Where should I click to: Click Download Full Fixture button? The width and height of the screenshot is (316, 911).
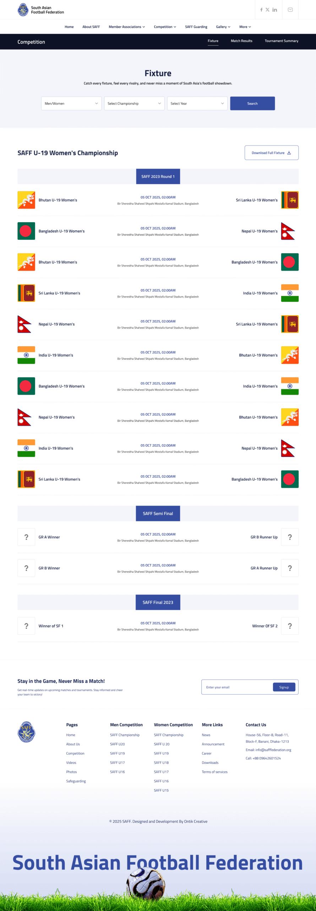[271, 153]
